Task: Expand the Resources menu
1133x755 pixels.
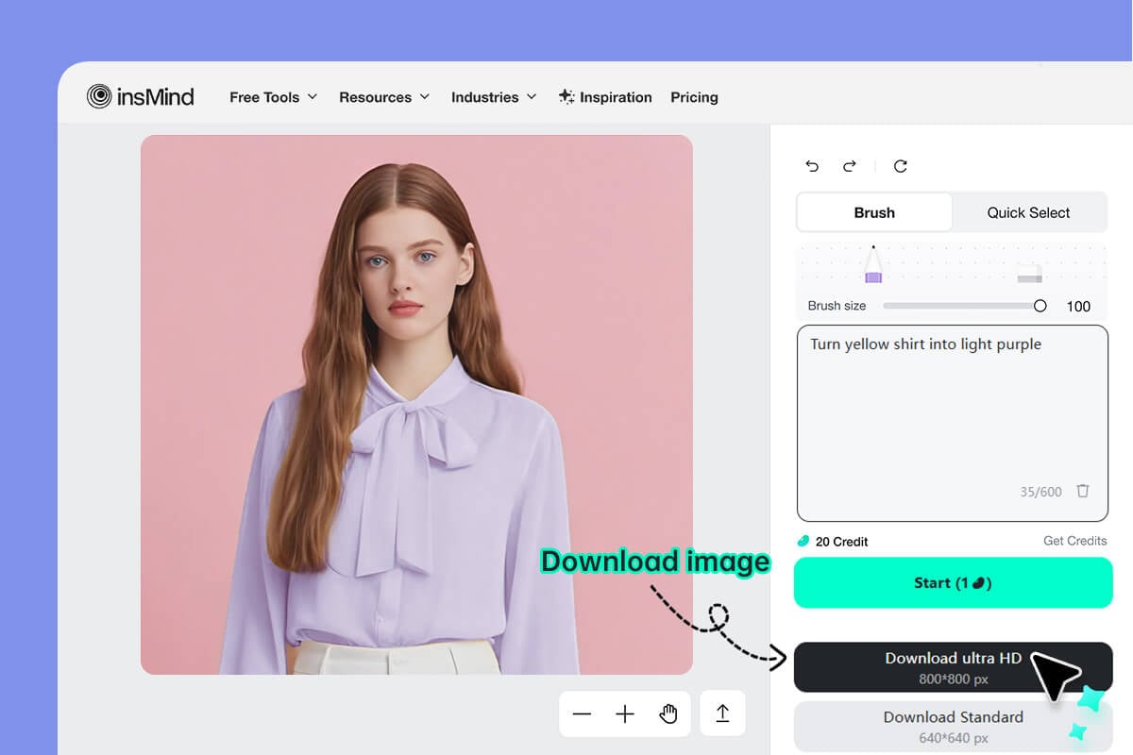Action: tap(384, 97)
